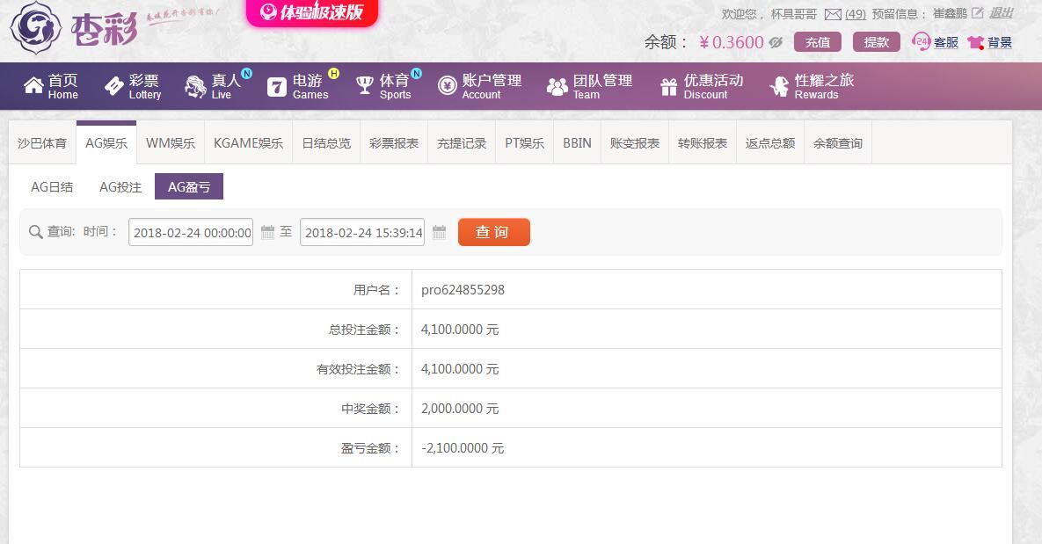Toggle balance visibility eye icon
The width and height of the screenshot is (1042, 544).
point(776,42)
